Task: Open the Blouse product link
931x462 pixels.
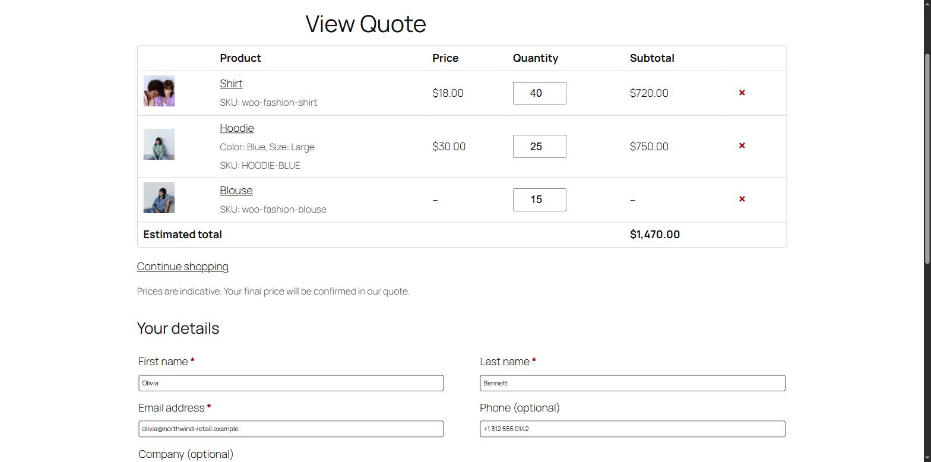Action: pos(236,191)
